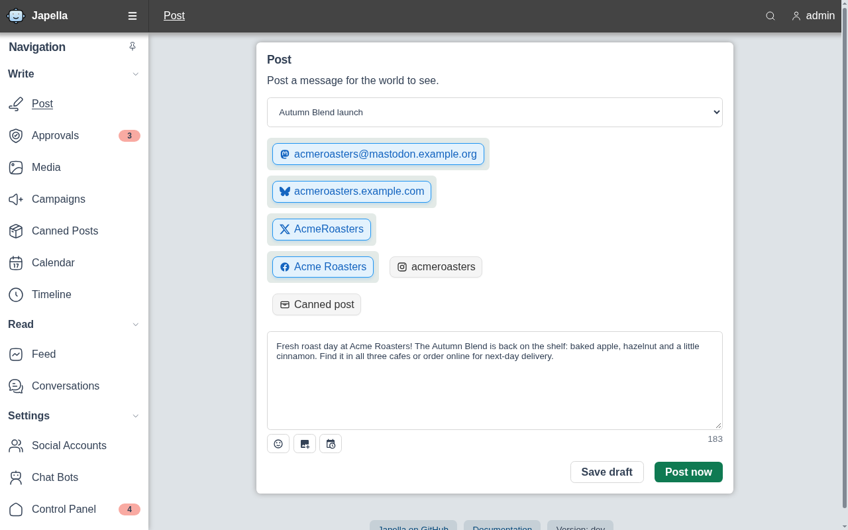
Task: Select the Instagram acmeroasters account
Action: point(436,267)
